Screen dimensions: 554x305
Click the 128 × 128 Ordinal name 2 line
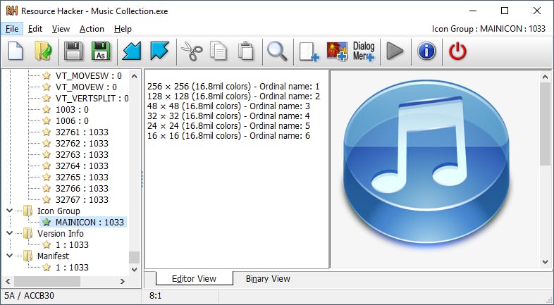(233, 96)
